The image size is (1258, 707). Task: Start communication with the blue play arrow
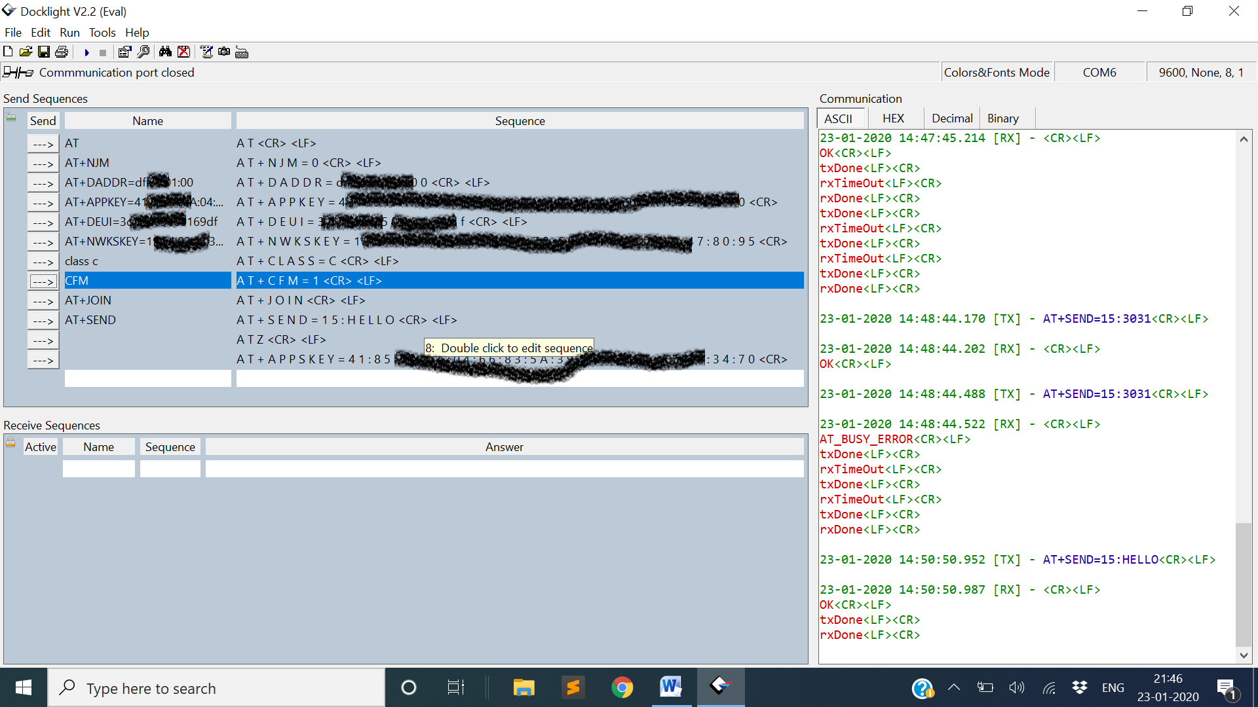click(86, 52)
